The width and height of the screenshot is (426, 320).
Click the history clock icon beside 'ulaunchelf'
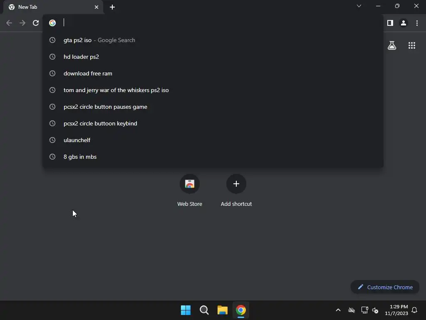point(52,140)
